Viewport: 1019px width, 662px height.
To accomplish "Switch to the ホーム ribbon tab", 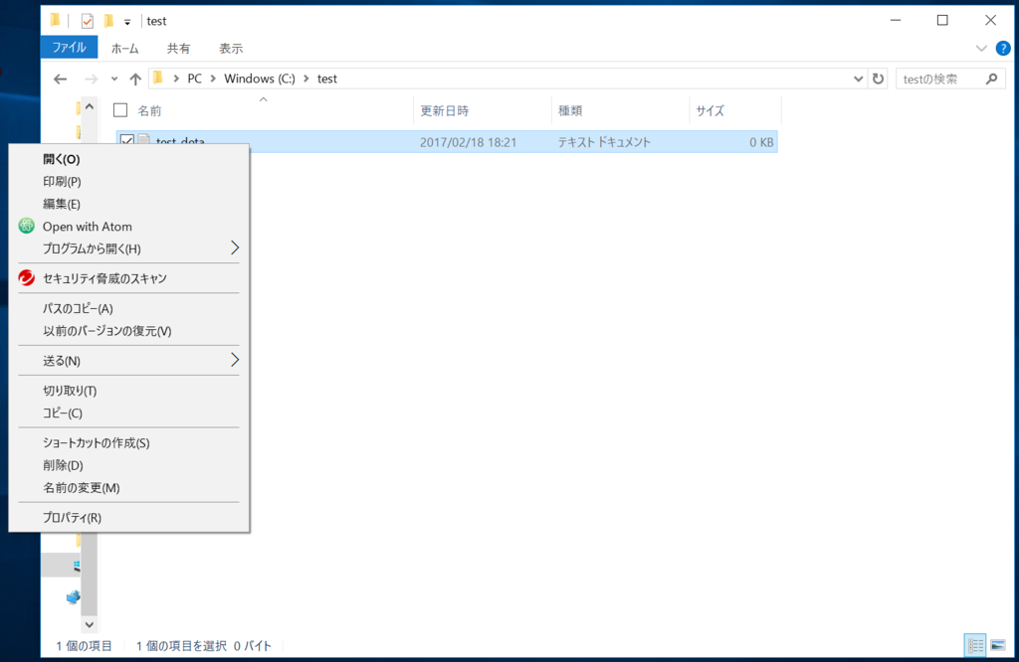I will click(x=124, y=48).
